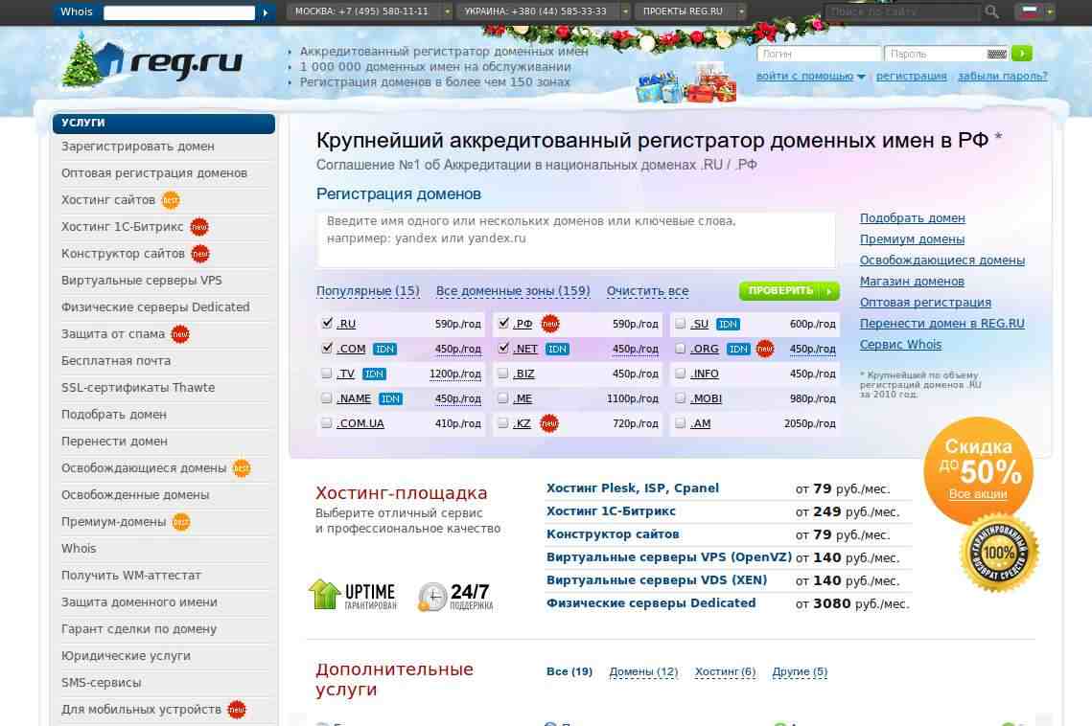Image resolution: width=1092 pixels, height=726 pixels.
Task: Check the .INFO domain checkbox
Action: pos(681,374)
